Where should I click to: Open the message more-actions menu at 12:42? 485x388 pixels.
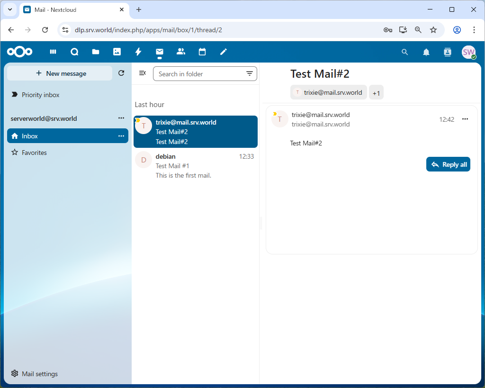(x=465, y=119)
